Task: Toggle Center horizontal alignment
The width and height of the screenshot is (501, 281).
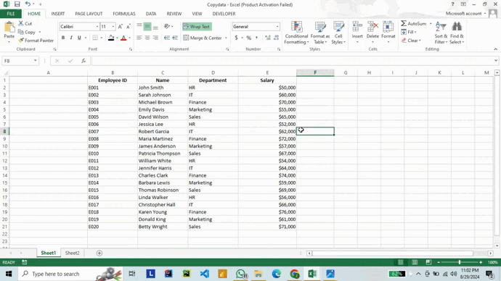Action: (x=147, y=38)
